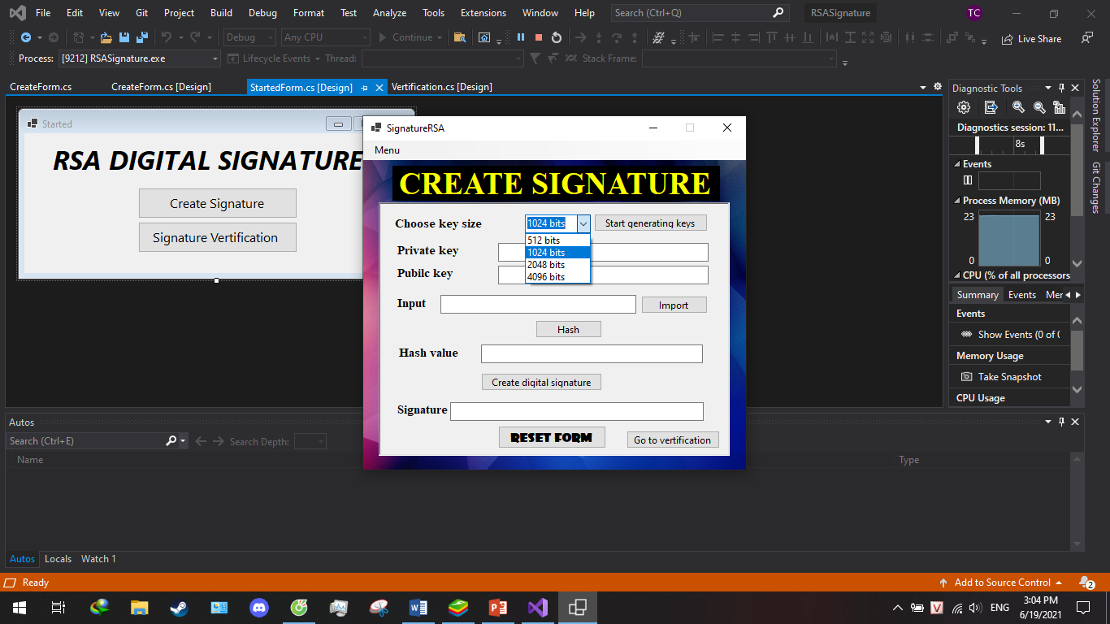Open the notifications bell in status bar

[1086, 583]
